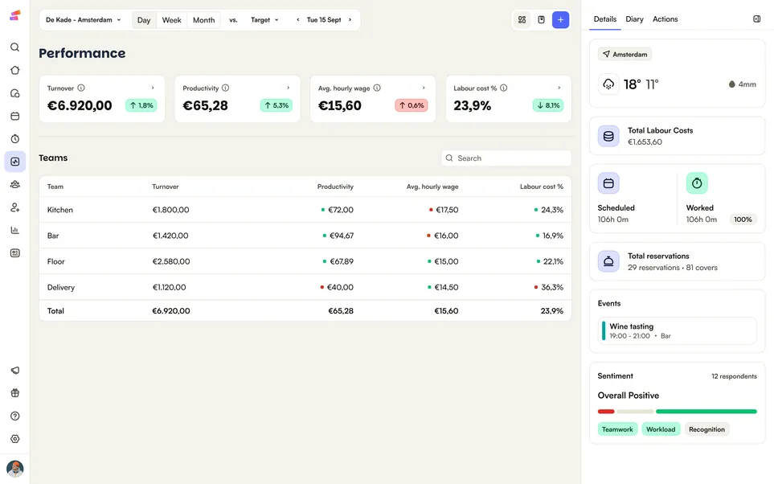Click the Delivery team row
Viewport: 774px width, 484px height.
point(305,287)
